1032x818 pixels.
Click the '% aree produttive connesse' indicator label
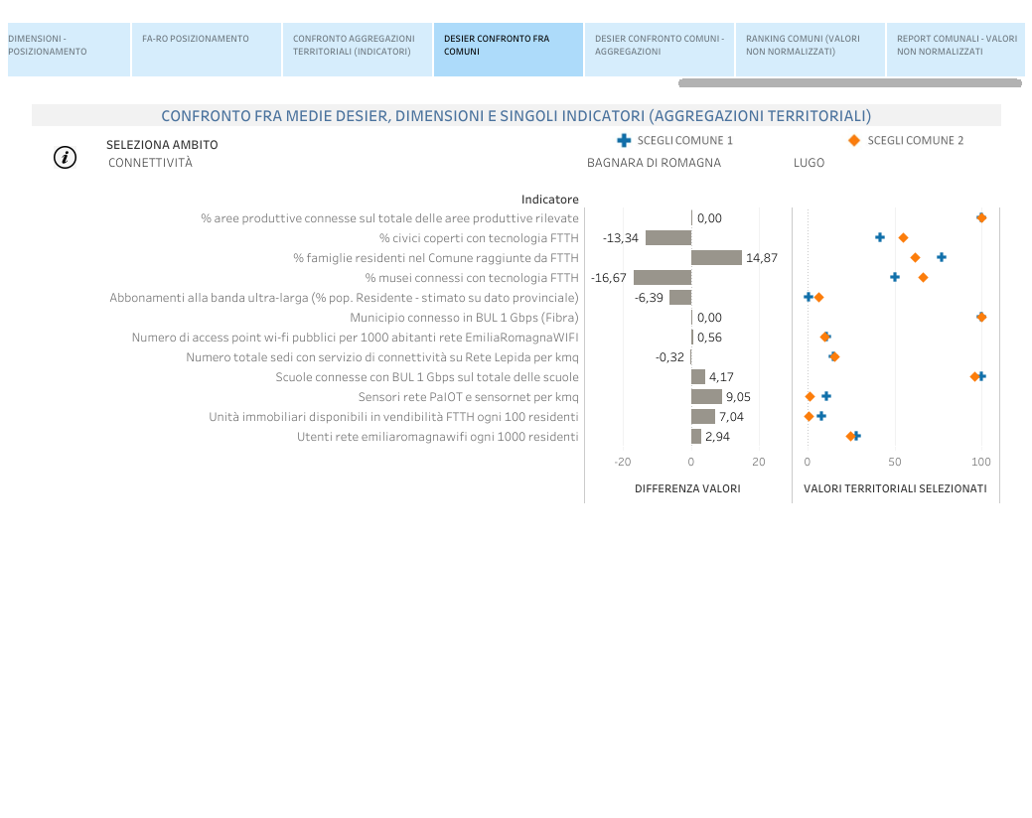[x=389, y=217]
